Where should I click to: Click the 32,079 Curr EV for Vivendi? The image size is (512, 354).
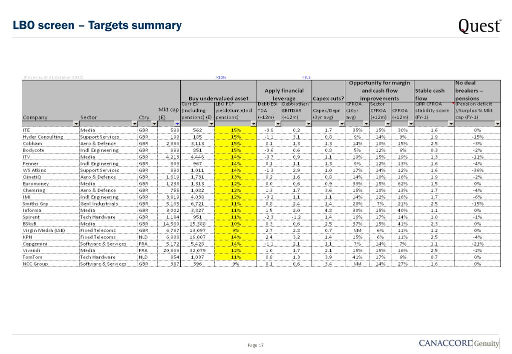click(x=198, y=250)
